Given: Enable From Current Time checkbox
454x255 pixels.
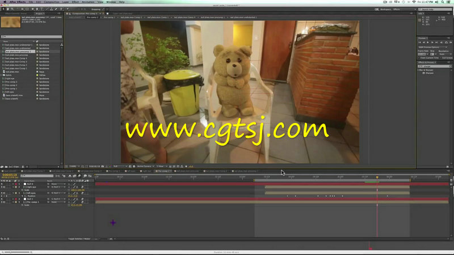Looking at the screenshot, I should click(x=419, y=58).
